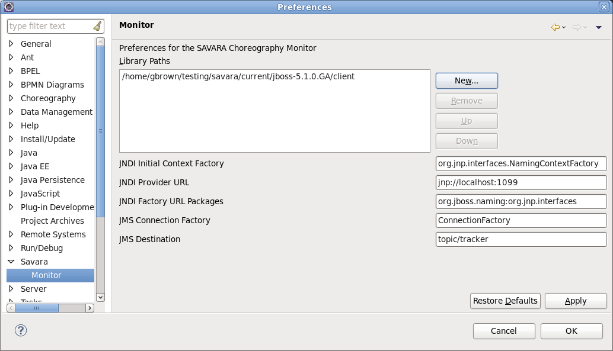The image size is (613, 351).
Task: Click the help question mark icon
Action: click(21, 330)
